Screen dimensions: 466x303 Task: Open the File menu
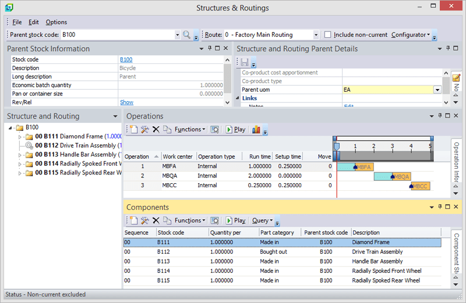pyautogui.click(x=17, y=22)
